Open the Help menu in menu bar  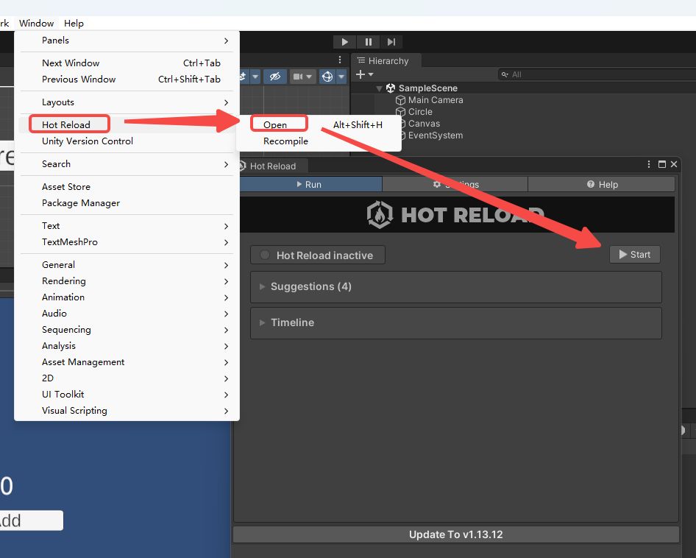[x=74, y=23]
